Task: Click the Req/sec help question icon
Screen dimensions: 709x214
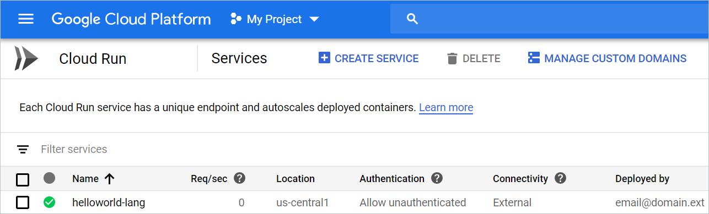Action: (x=239, y=178)
